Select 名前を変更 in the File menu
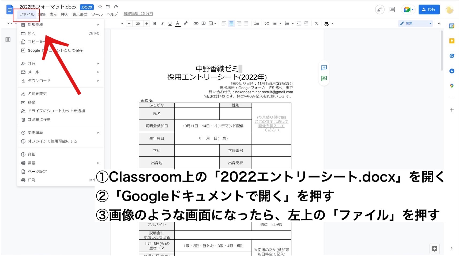Screen dimensions: 459x256 pos(61,94)
